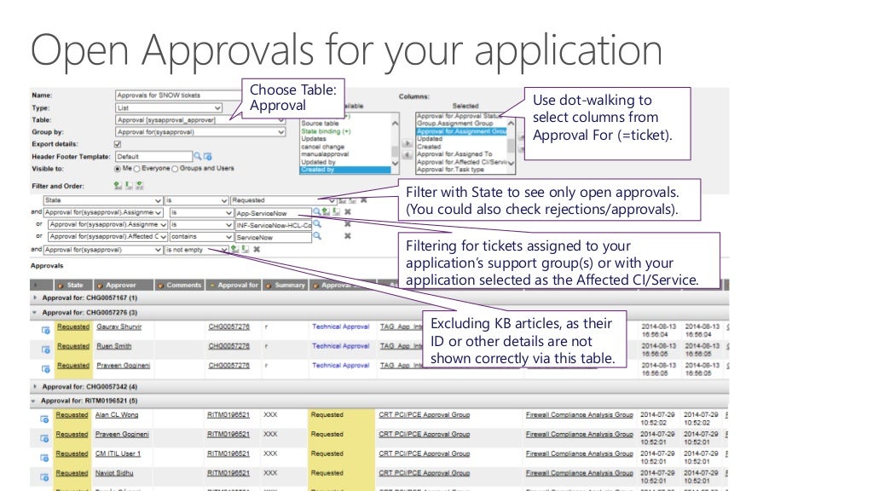
Task: Collapse group Approval for: CHG0057276 (3)
Action: coord(35,312)
